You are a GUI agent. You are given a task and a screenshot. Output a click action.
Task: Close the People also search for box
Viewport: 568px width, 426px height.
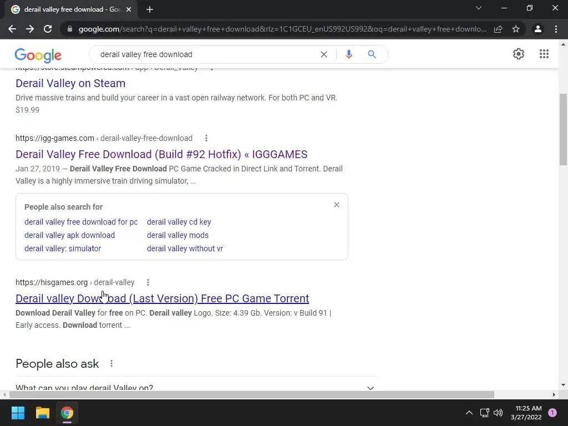(337, 205)
